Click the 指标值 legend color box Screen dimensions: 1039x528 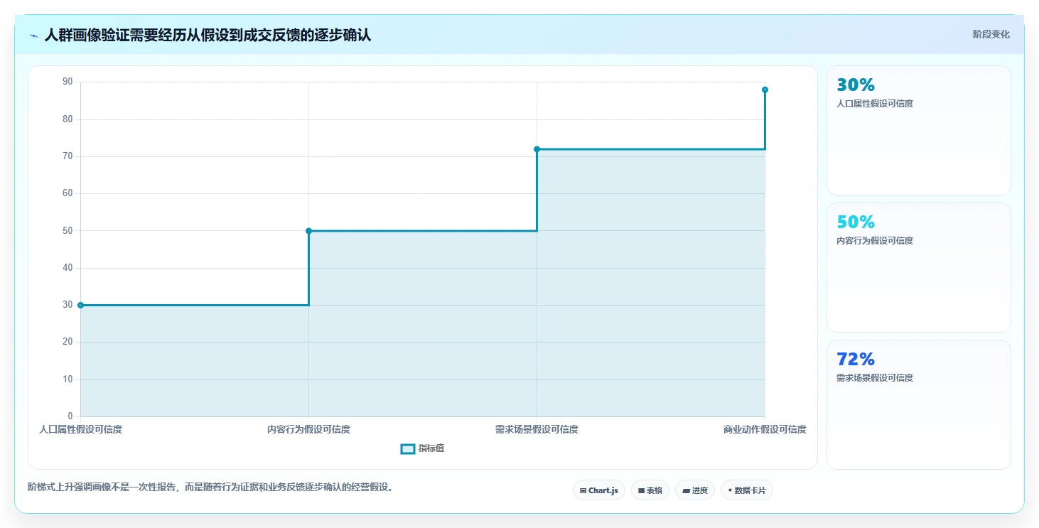tap(408, 448)
